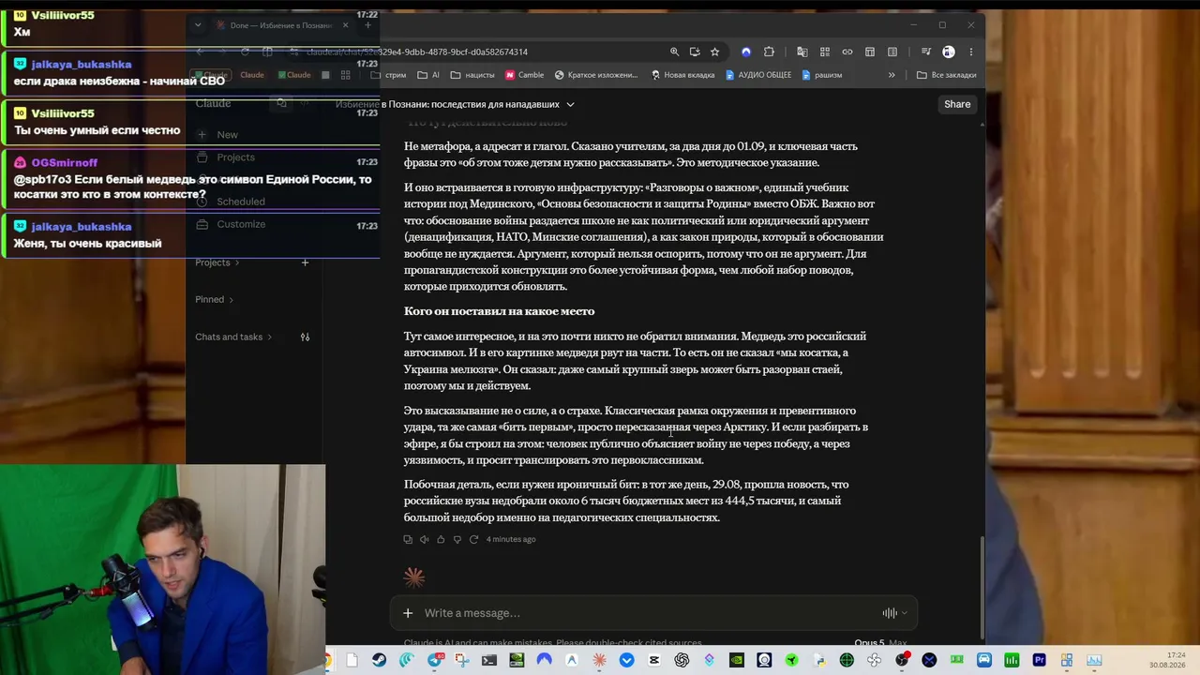Open the Camble bookmark
This screenshot has height=675, width=1200.
click(525, 75)
